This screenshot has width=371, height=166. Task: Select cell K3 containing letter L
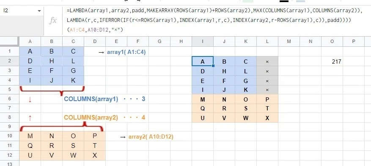click(246, 71)
